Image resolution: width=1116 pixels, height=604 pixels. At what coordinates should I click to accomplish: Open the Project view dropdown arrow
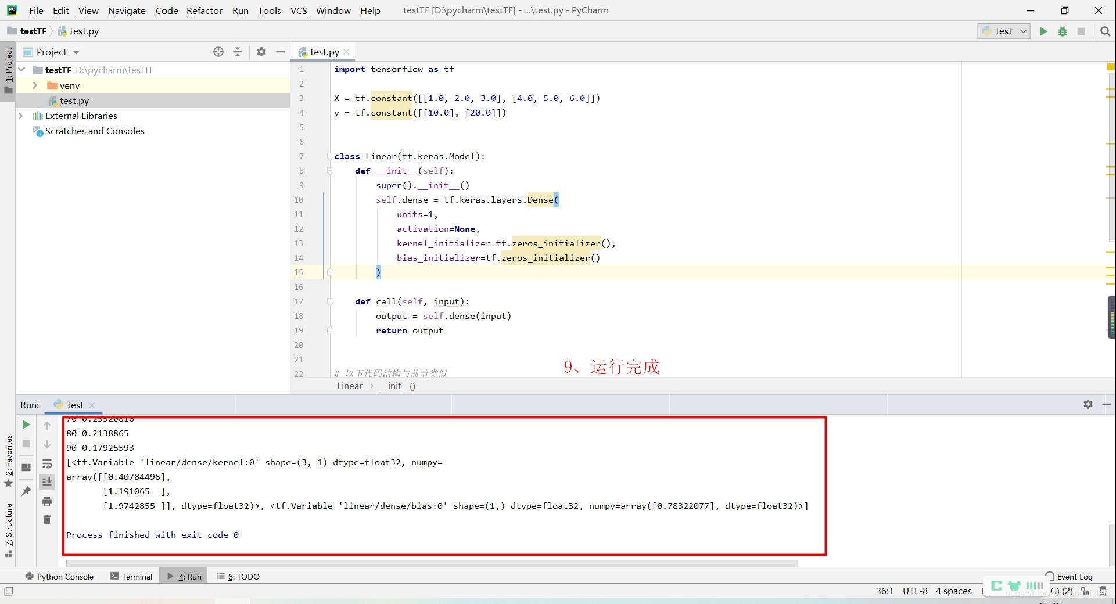point(76,52)
